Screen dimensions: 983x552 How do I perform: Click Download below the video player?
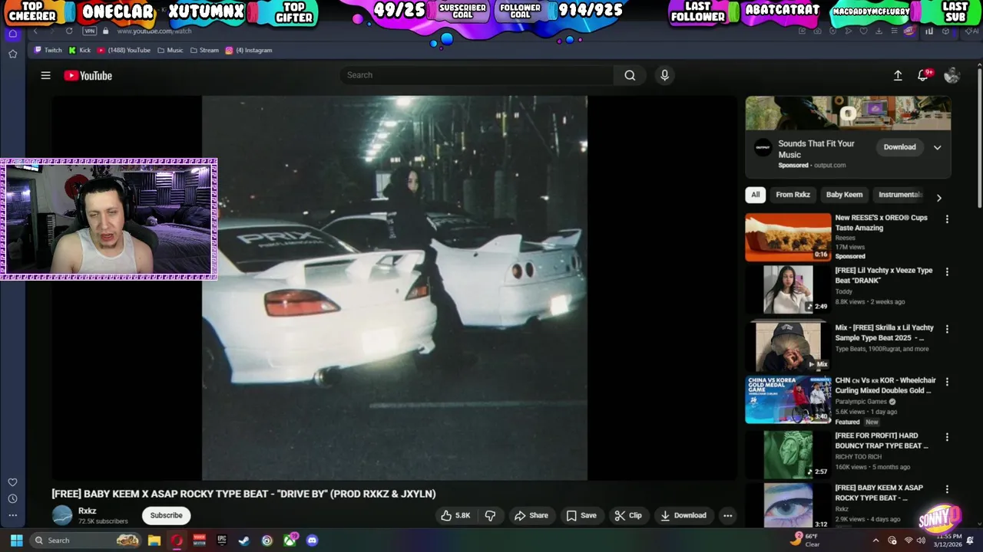(683, 515)
